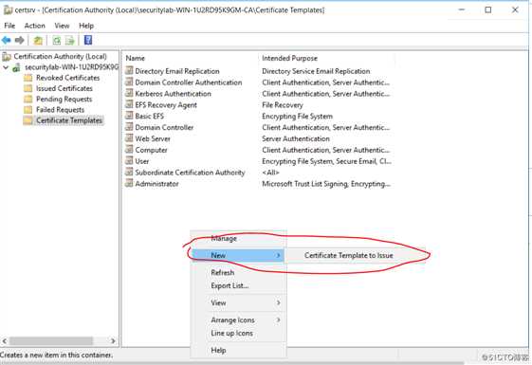Click the Encrypting File System purpose cell
The image size is (532, 365).
297,117
